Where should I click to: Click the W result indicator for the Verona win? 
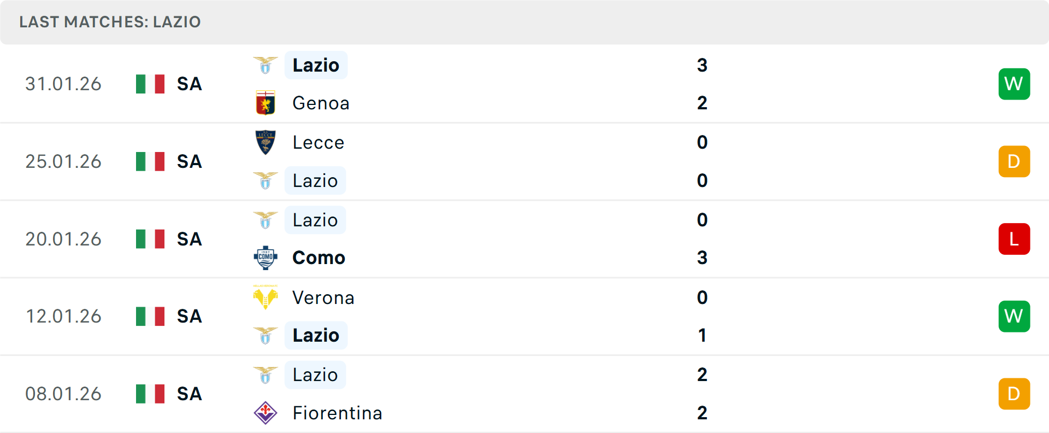[1014, 316]
